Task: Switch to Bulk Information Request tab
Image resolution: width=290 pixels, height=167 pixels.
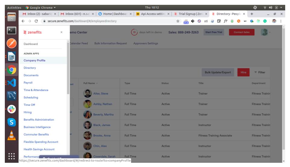Action: point(111,43)
